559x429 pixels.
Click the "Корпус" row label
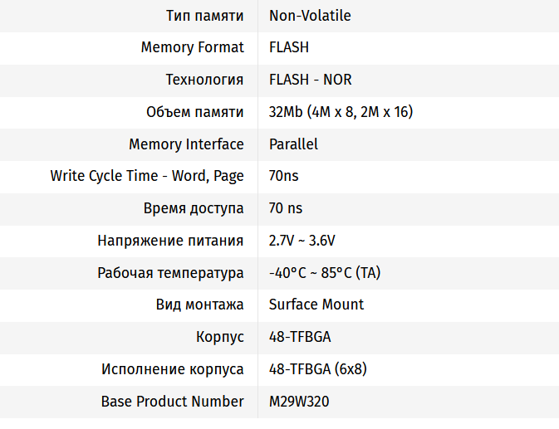tap(219, 337)
